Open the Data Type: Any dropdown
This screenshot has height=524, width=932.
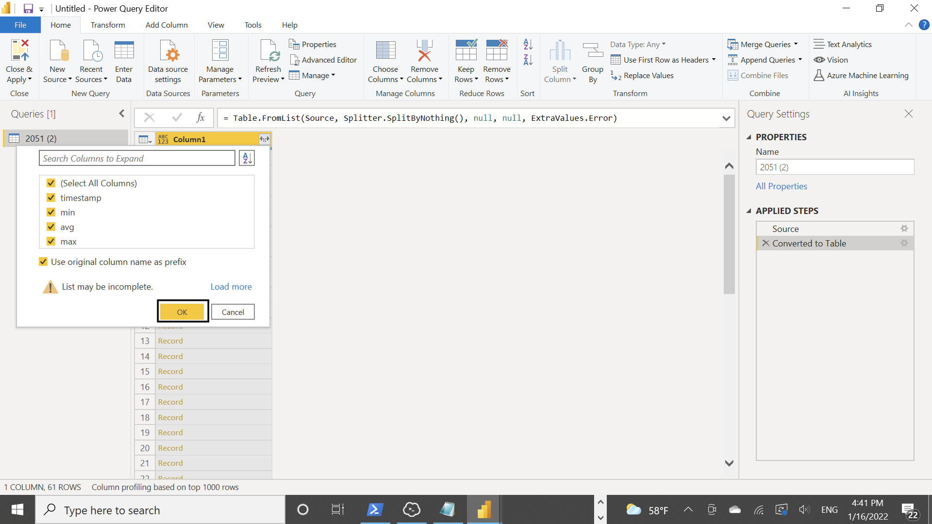pyautogui.click(x=638, y=44)
